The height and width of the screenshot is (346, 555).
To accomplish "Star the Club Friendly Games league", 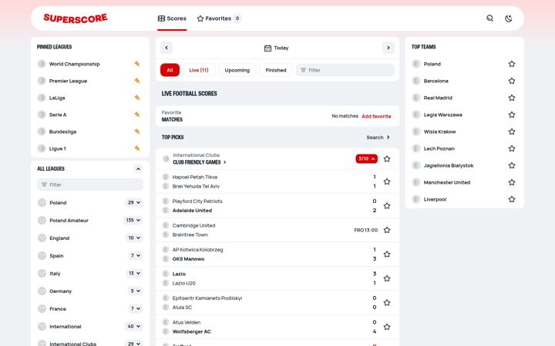I will (387, 159).
